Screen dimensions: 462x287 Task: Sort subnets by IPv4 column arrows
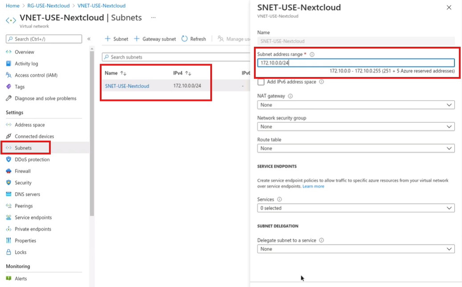tap(188, 73)
